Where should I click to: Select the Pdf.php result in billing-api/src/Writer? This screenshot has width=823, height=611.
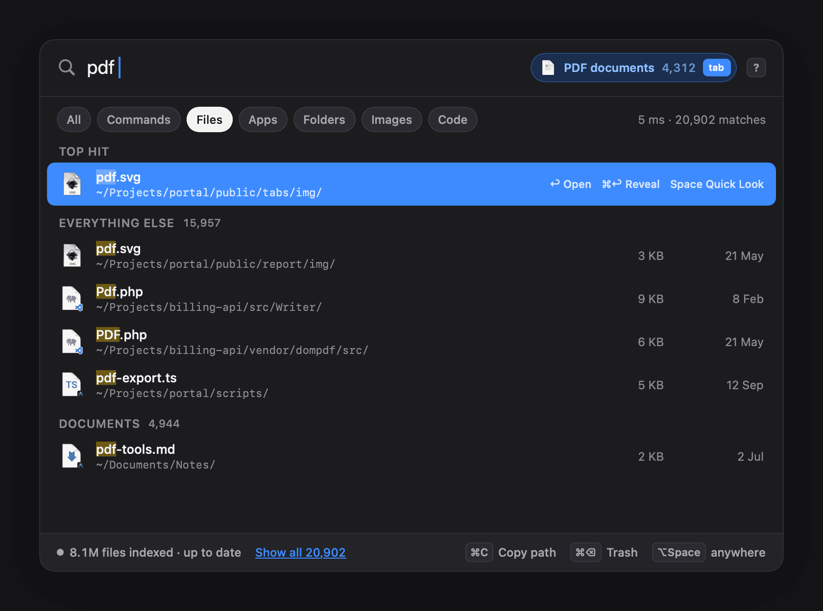click(x=411, y=299)
